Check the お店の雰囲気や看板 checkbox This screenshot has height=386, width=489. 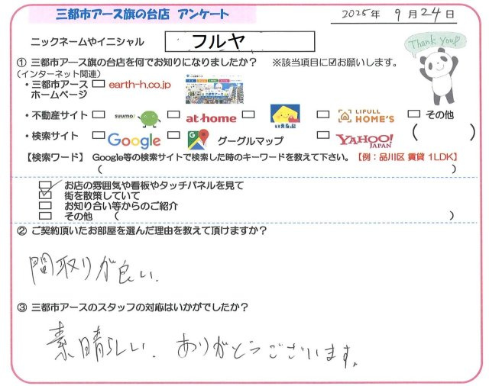coord(45,185)
